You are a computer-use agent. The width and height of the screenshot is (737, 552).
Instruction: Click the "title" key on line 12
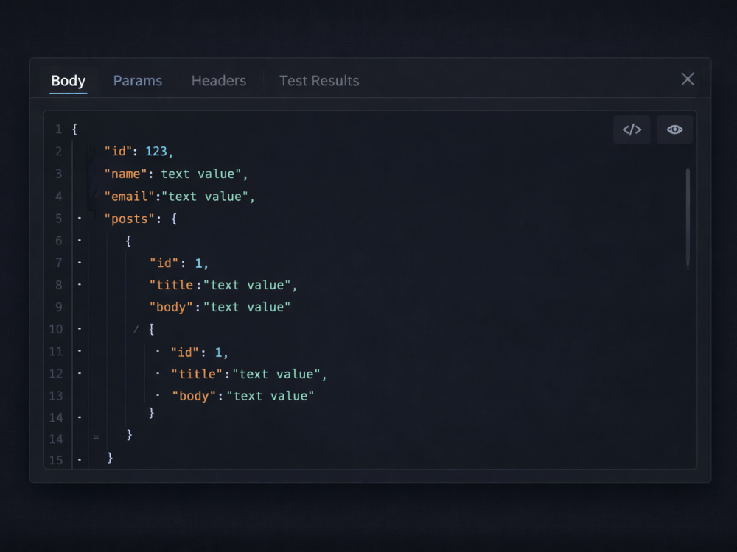pyautogui.click(x=197, y=374)
